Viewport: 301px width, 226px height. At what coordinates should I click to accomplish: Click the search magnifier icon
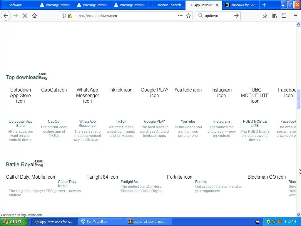click(x=200, y=16)
